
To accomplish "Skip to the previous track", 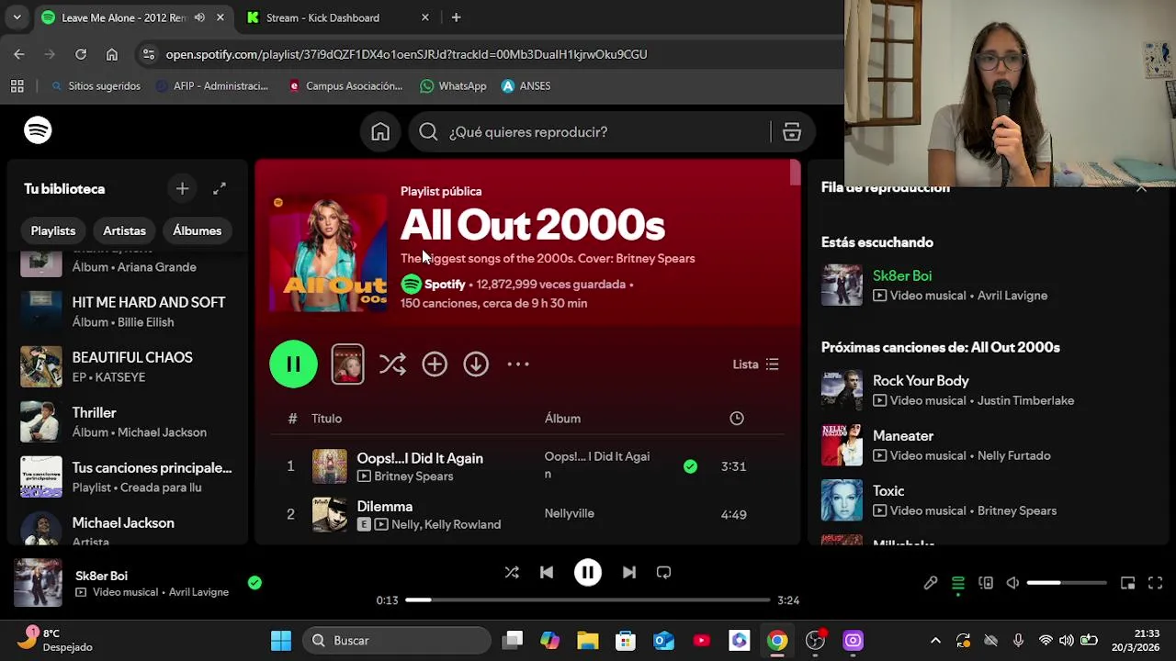I will (547, 573).
